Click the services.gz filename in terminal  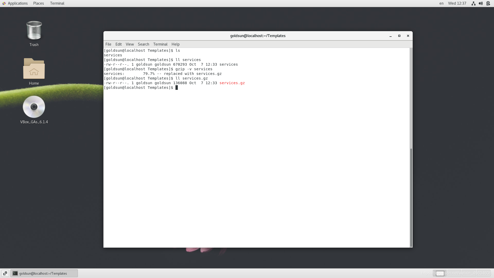click(232, 83)
